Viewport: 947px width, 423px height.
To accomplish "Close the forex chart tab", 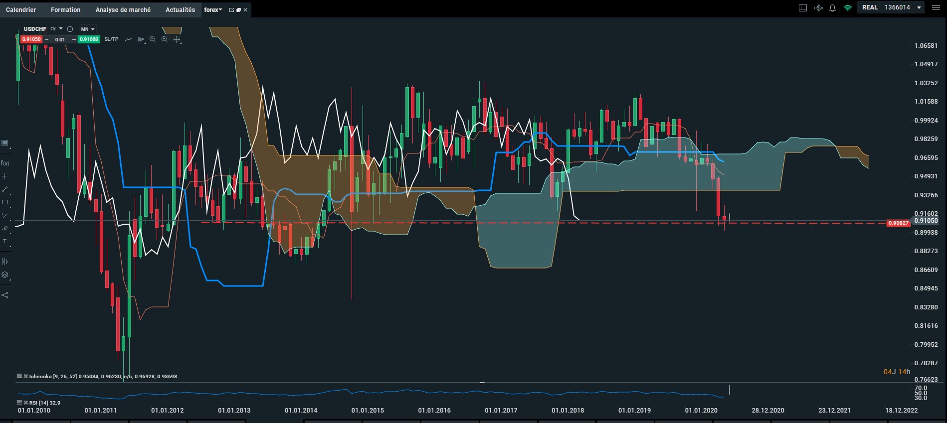I will [x=245, y=10].
